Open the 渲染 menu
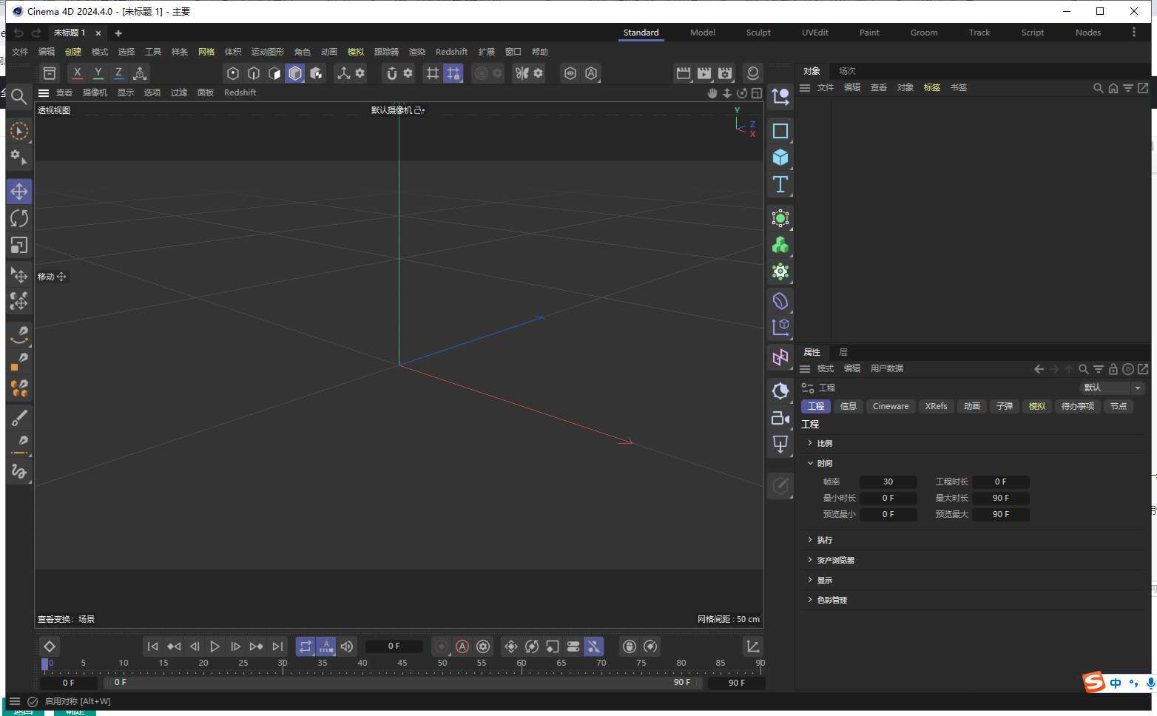The image size is (1157, 716). coord(417,52)
